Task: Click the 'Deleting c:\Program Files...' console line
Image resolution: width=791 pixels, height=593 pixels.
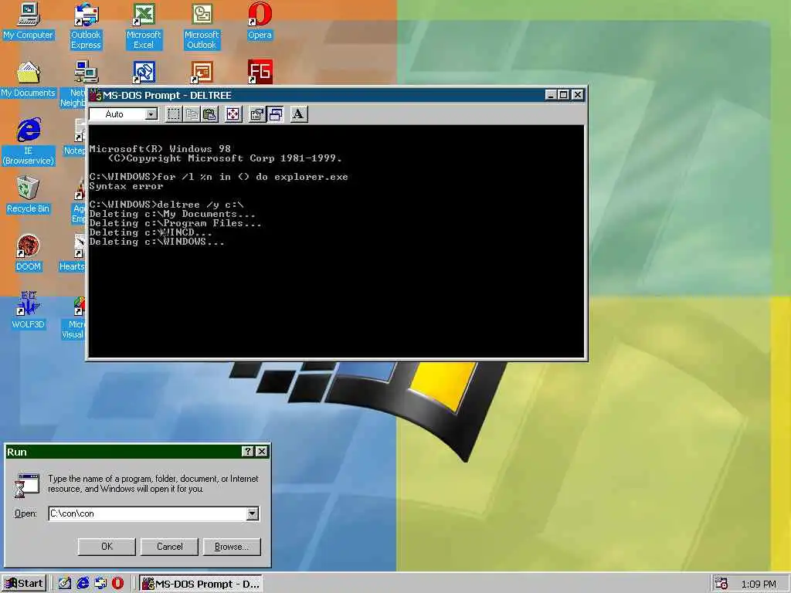Action: coord(175,223)
